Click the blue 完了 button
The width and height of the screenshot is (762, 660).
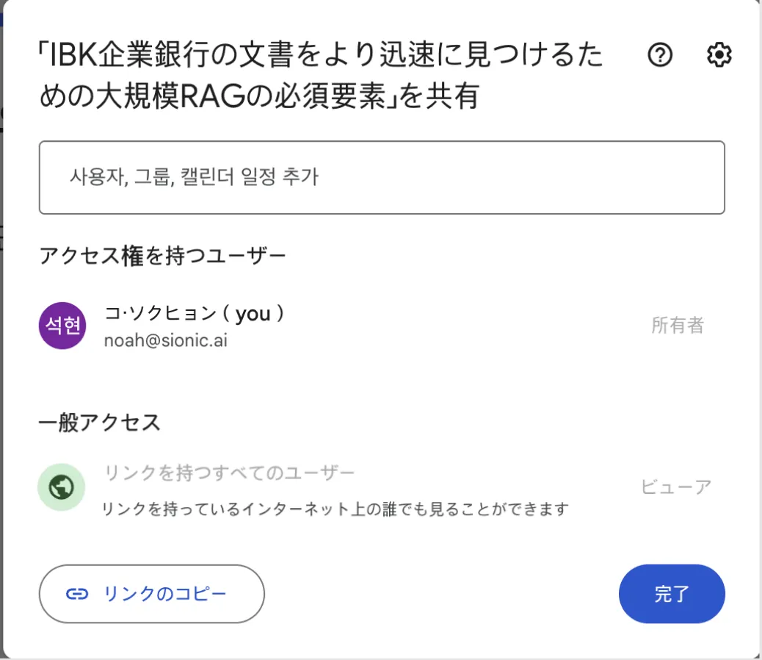pos(672,594)
